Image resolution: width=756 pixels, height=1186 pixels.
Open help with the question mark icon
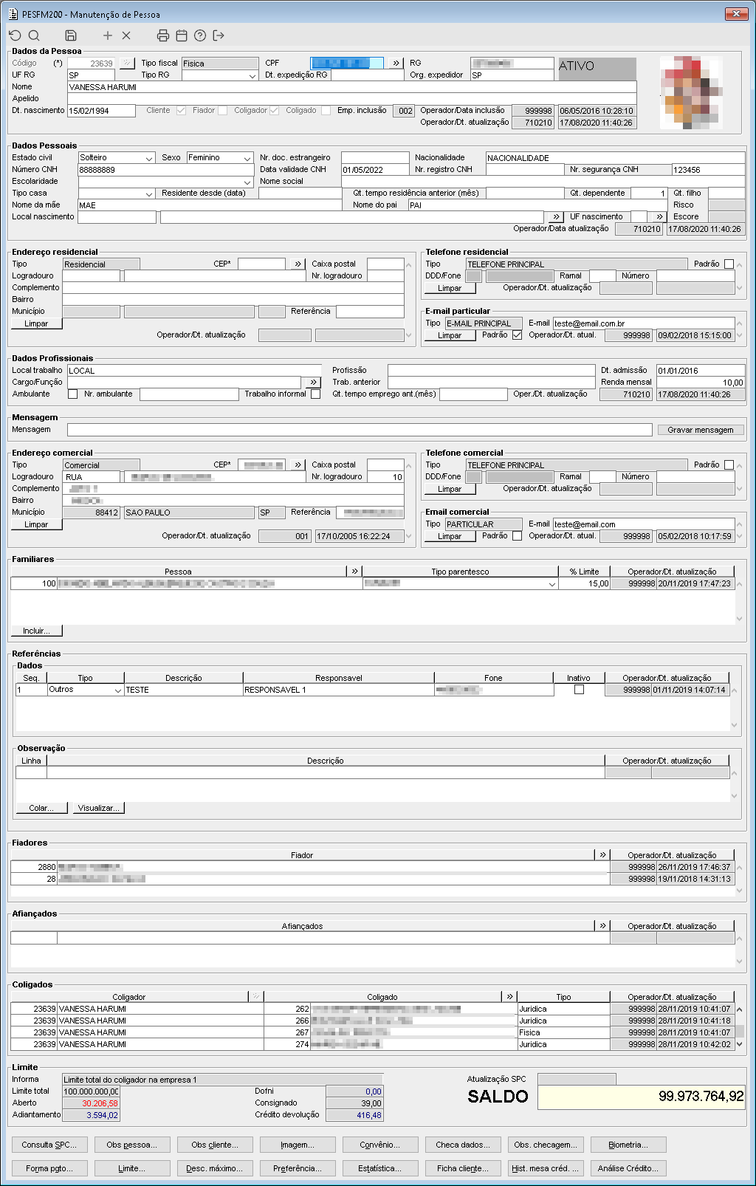pos(200,35)
